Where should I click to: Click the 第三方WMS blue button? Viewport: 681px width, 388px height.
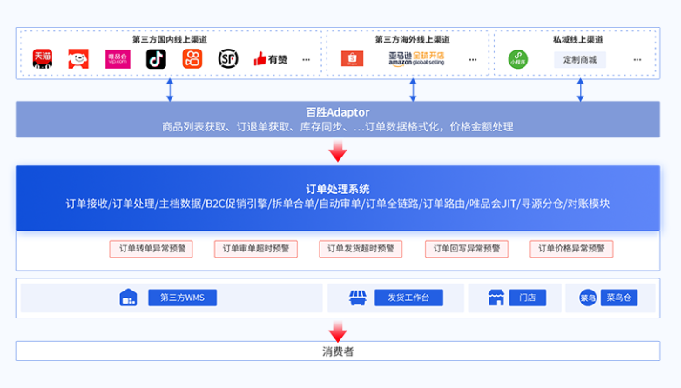click(182, 298)
